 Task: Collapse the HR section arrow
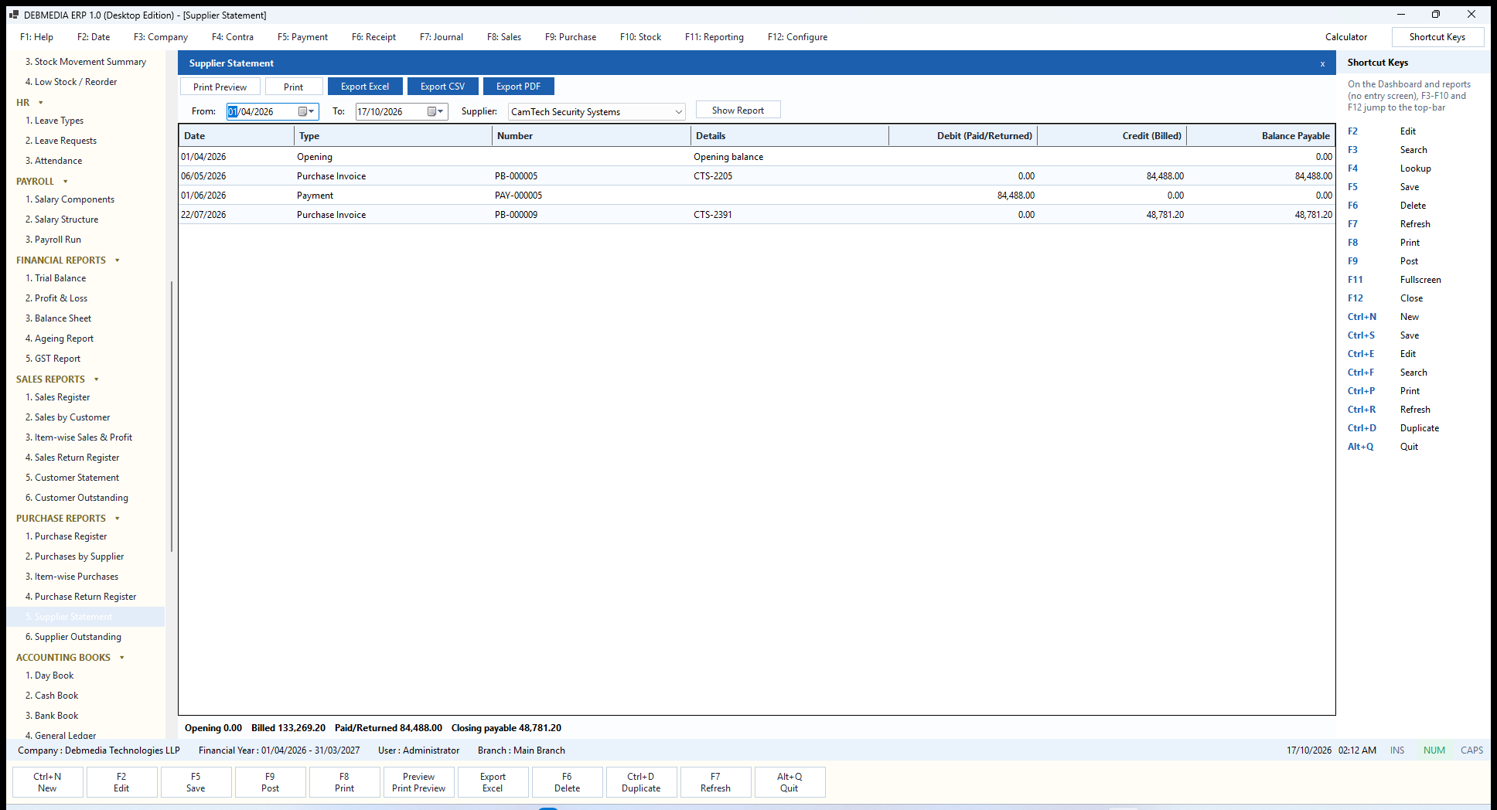click(x=41, y=103)
